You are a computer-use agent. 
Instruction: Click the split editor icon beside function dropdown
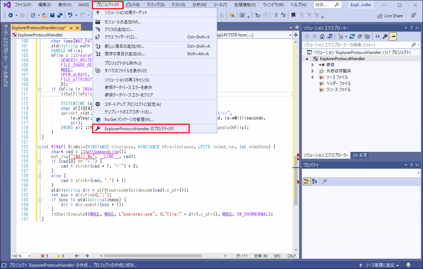pyautogui.click(x=296, y=35)
